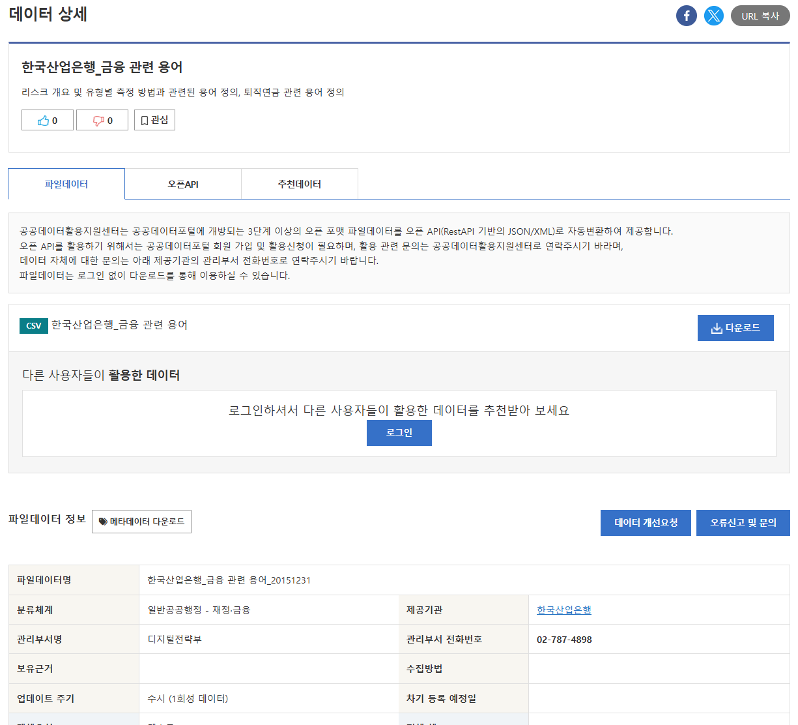Open 오류신고 및 문의 button
Screen dimensions: 798x725
[743, 523]
